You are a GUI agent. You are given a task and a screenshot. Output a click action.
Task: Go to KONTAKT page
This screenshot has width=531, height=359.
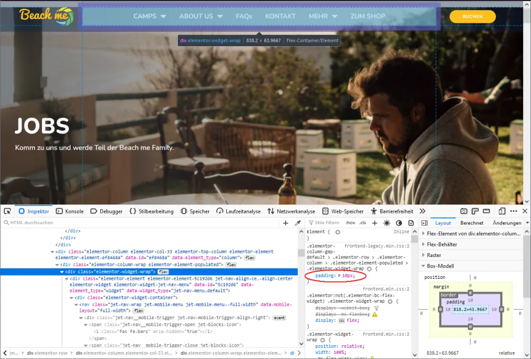pos(280,16)
